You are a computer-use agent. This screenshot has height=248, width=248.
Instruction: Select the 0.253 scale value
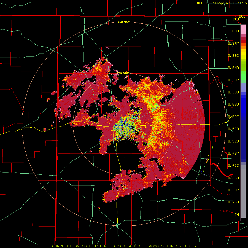pos(233,202)
